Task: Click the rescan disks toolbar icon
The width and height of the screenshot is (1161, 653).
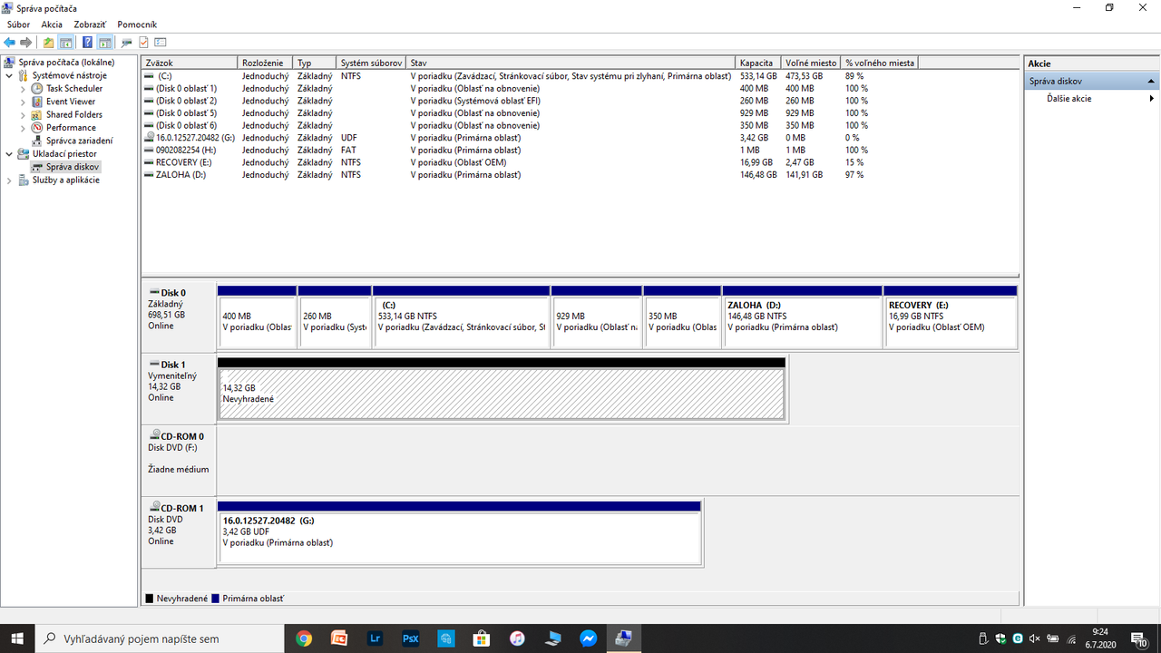Action: pos(127,43)
